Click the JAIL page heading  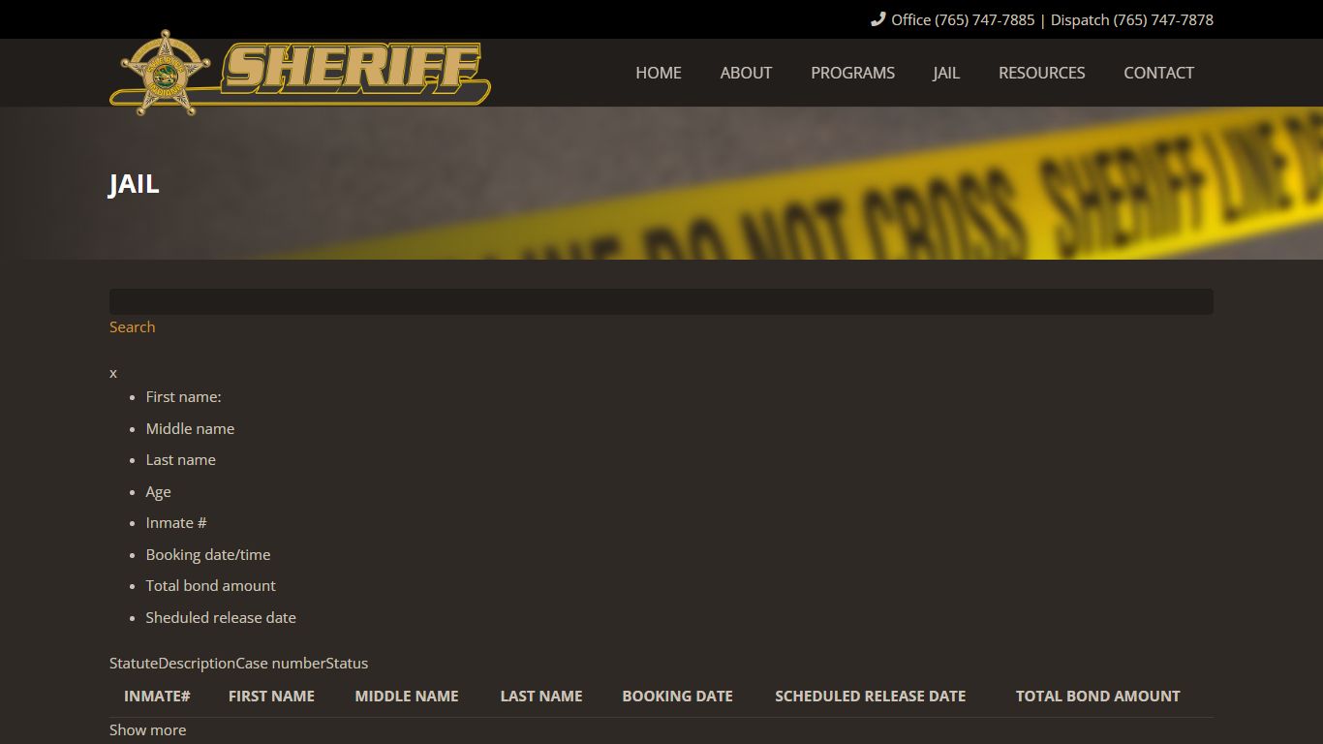(134, 184)
